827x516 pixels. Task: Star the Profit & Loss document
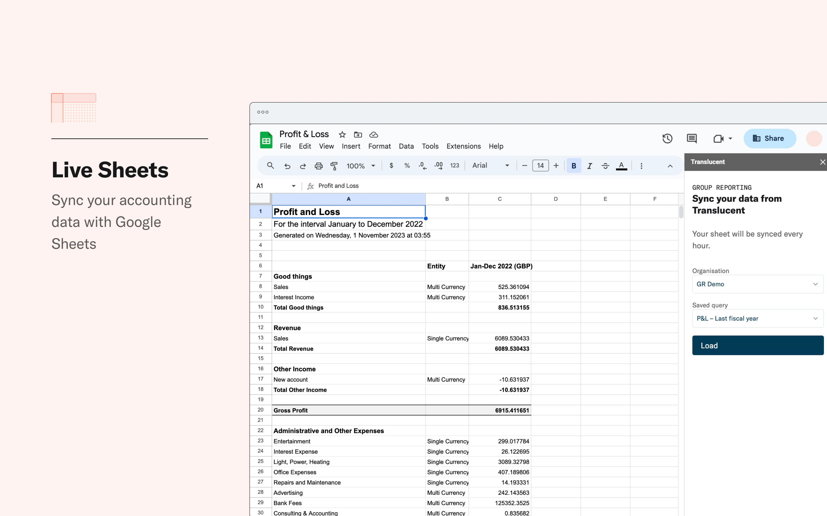(342, 135)
